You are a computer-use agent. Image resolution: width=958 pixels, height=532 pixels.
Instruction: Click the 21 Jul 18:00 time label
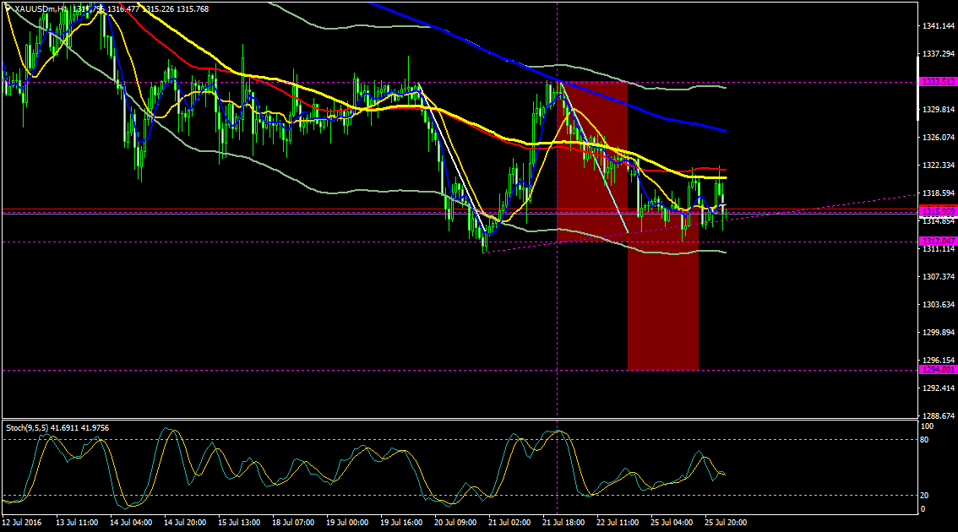click(x=563, y=523)
